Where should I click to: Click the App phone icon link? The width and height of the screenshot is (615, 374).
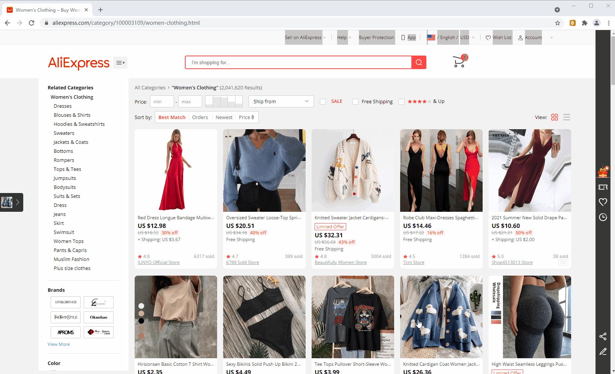click(x=408, y=38)
